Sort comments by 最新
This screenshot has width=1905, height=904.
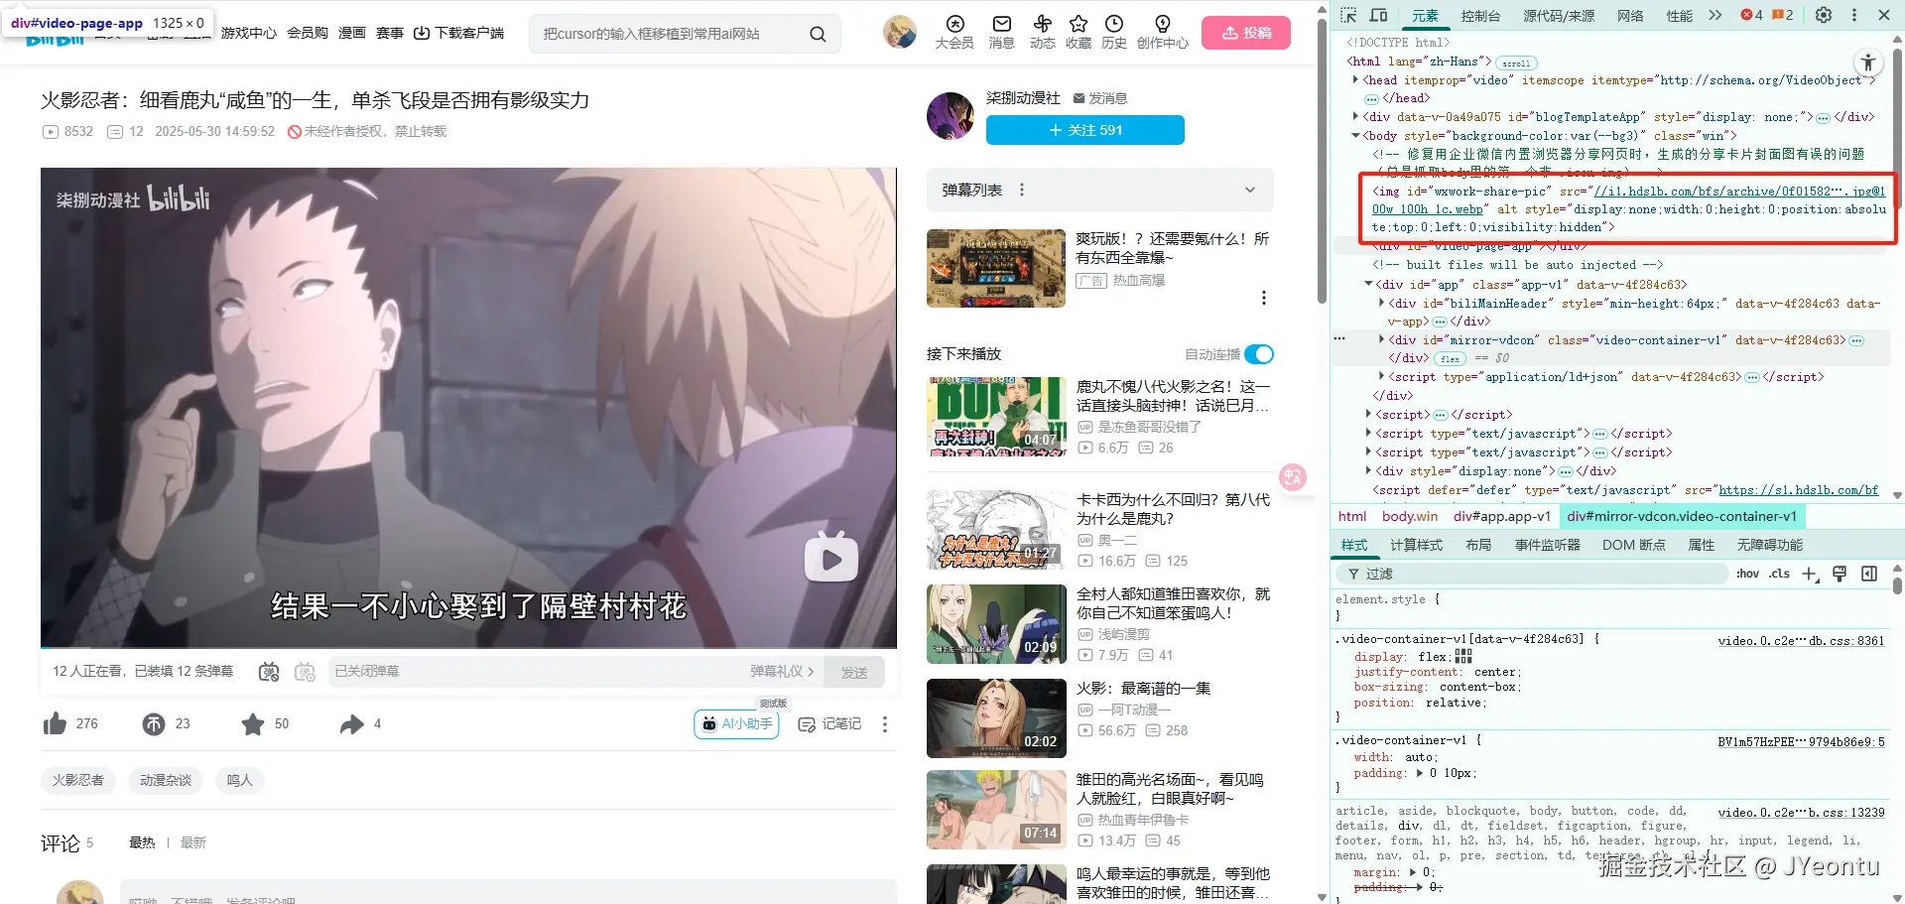[193, 842]
